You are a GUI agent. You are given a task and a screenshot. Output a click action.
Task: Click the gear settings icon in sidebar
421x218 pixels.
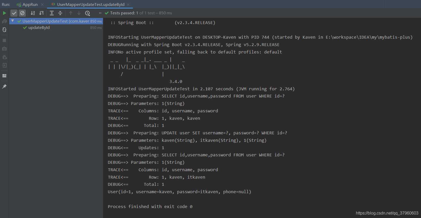[x=4, y=57]
